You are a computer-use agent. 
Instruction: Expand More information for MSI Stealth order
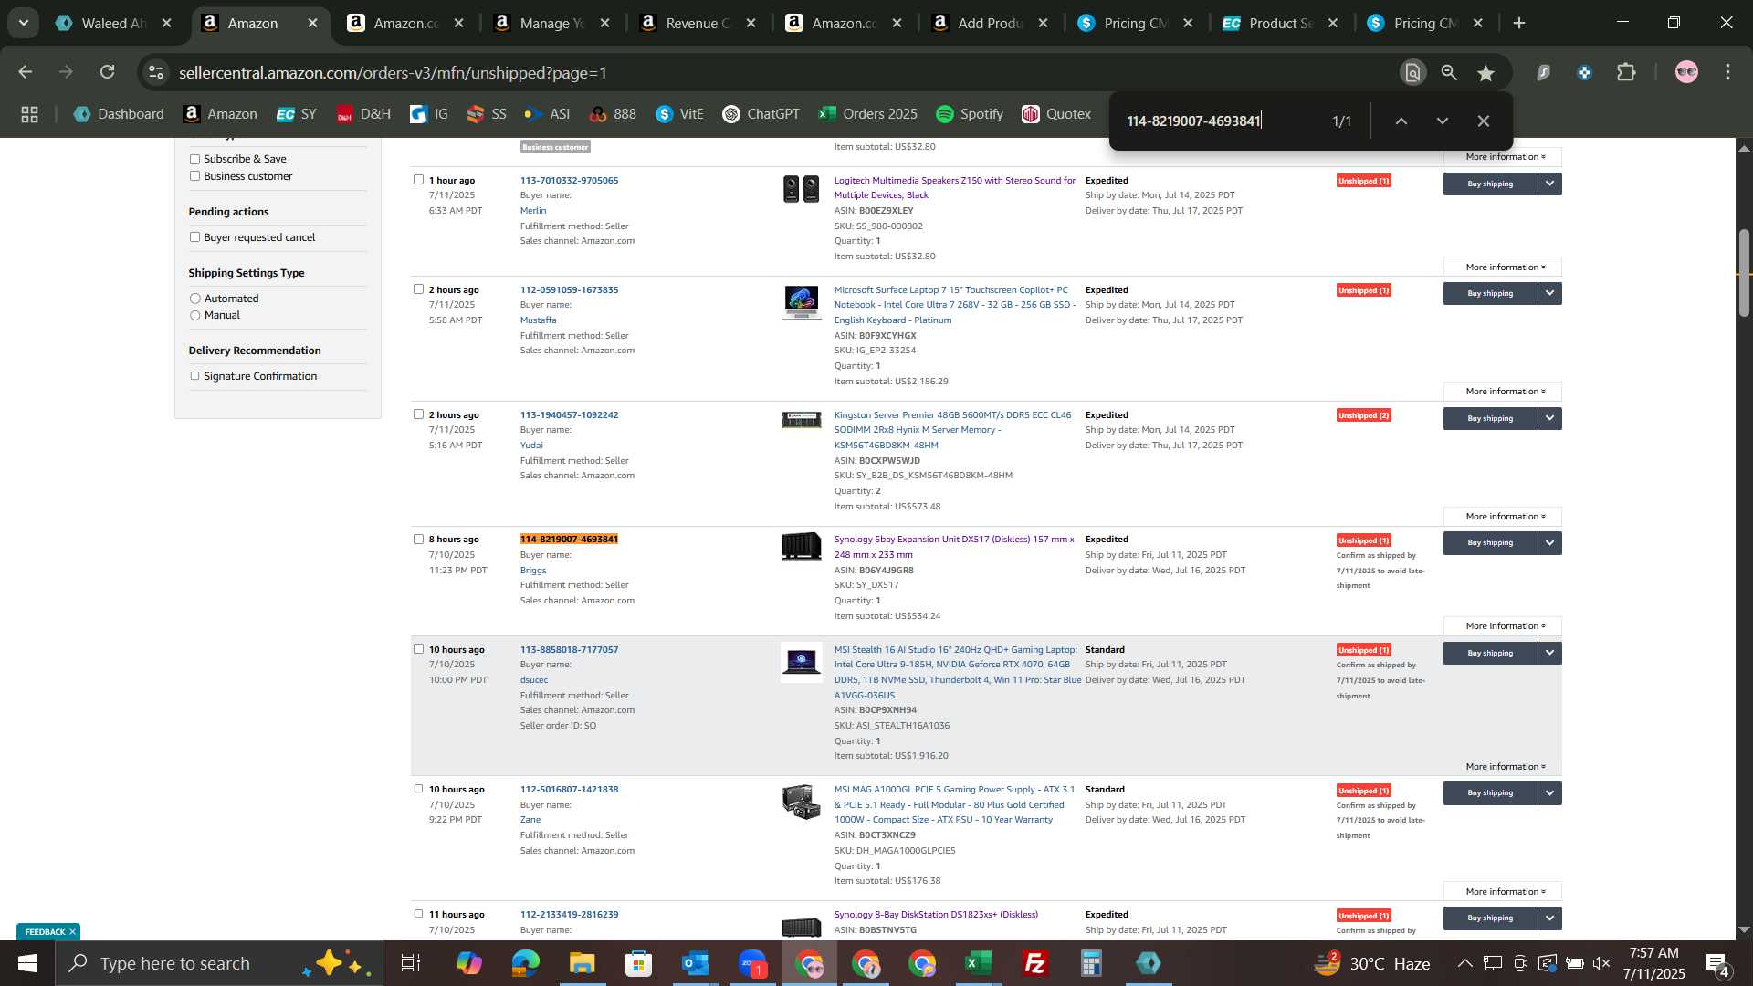(x=1505, y=767)
